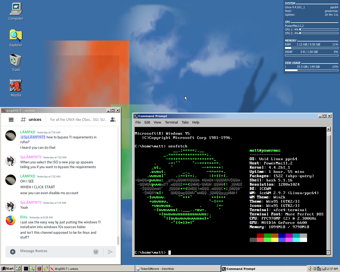The width and height of the screenshot is (340, 272).
Task: Click Elite's Firefox avatar
Action: tap(11, 220)
